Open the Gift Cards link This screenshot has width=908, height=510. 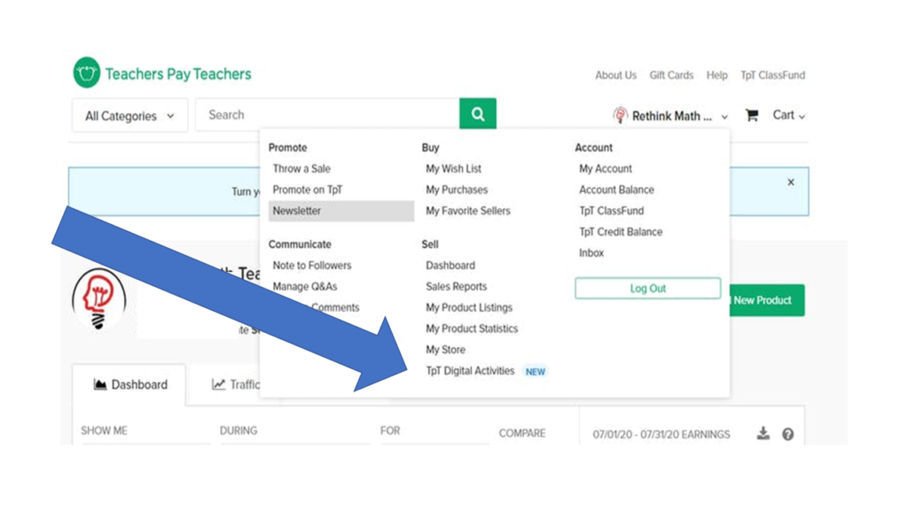[671, 75]
